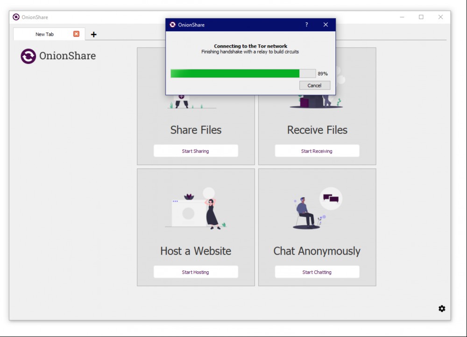The height and width of the screenshot is (337, 467).
Task: Click the Receive Files heading
Action: (x=317, y=130)
